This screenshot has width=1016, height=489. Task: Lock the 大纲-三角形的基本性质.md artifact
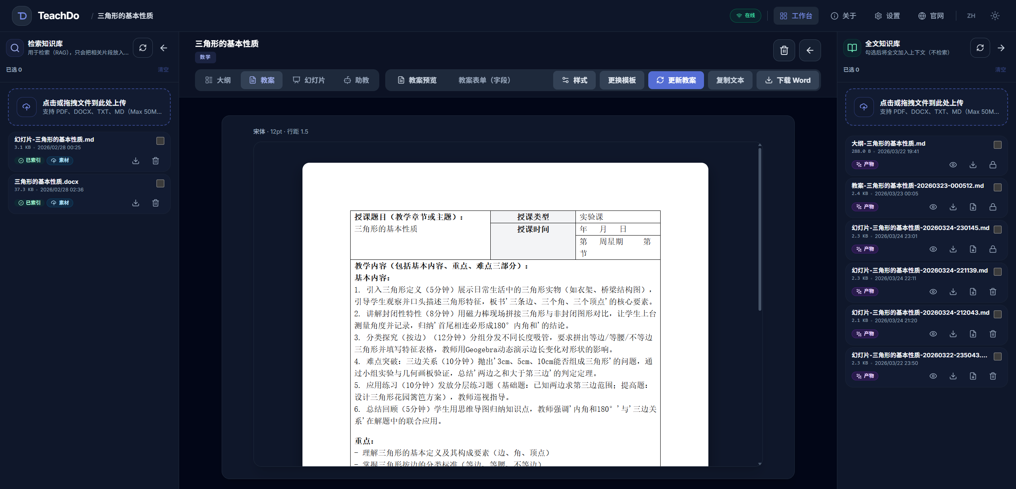pos(992,164)
